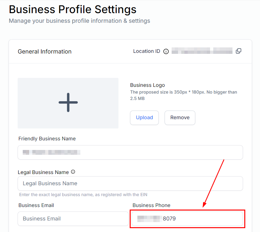
Task: Click the General Information section heading
Action: 45,52
